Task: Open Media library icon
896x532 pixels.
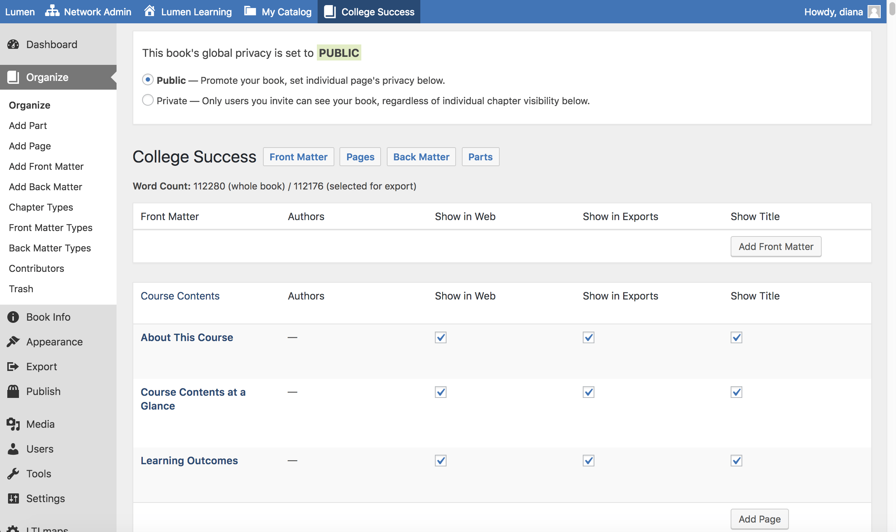Action: pos(13,424)
